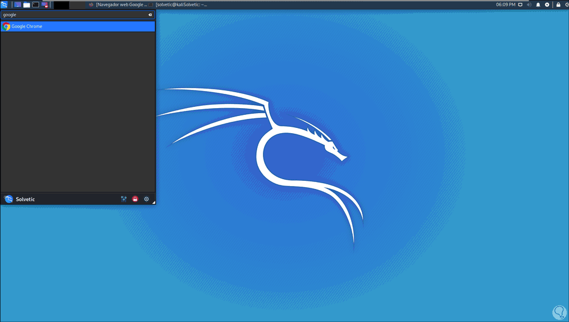Viewport: 569px width, 322px height.
Task: Switch to the first black workspace
Action: tap(61, 5)
